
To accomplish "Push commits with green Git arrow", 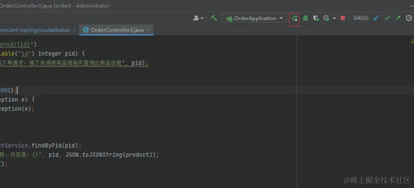I will 398,18.
